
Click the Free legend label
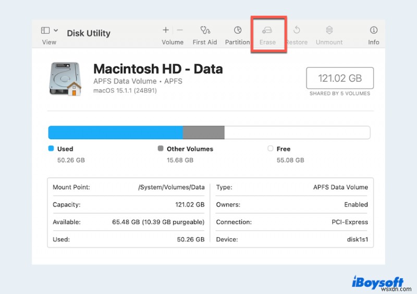tap(284, 149)
